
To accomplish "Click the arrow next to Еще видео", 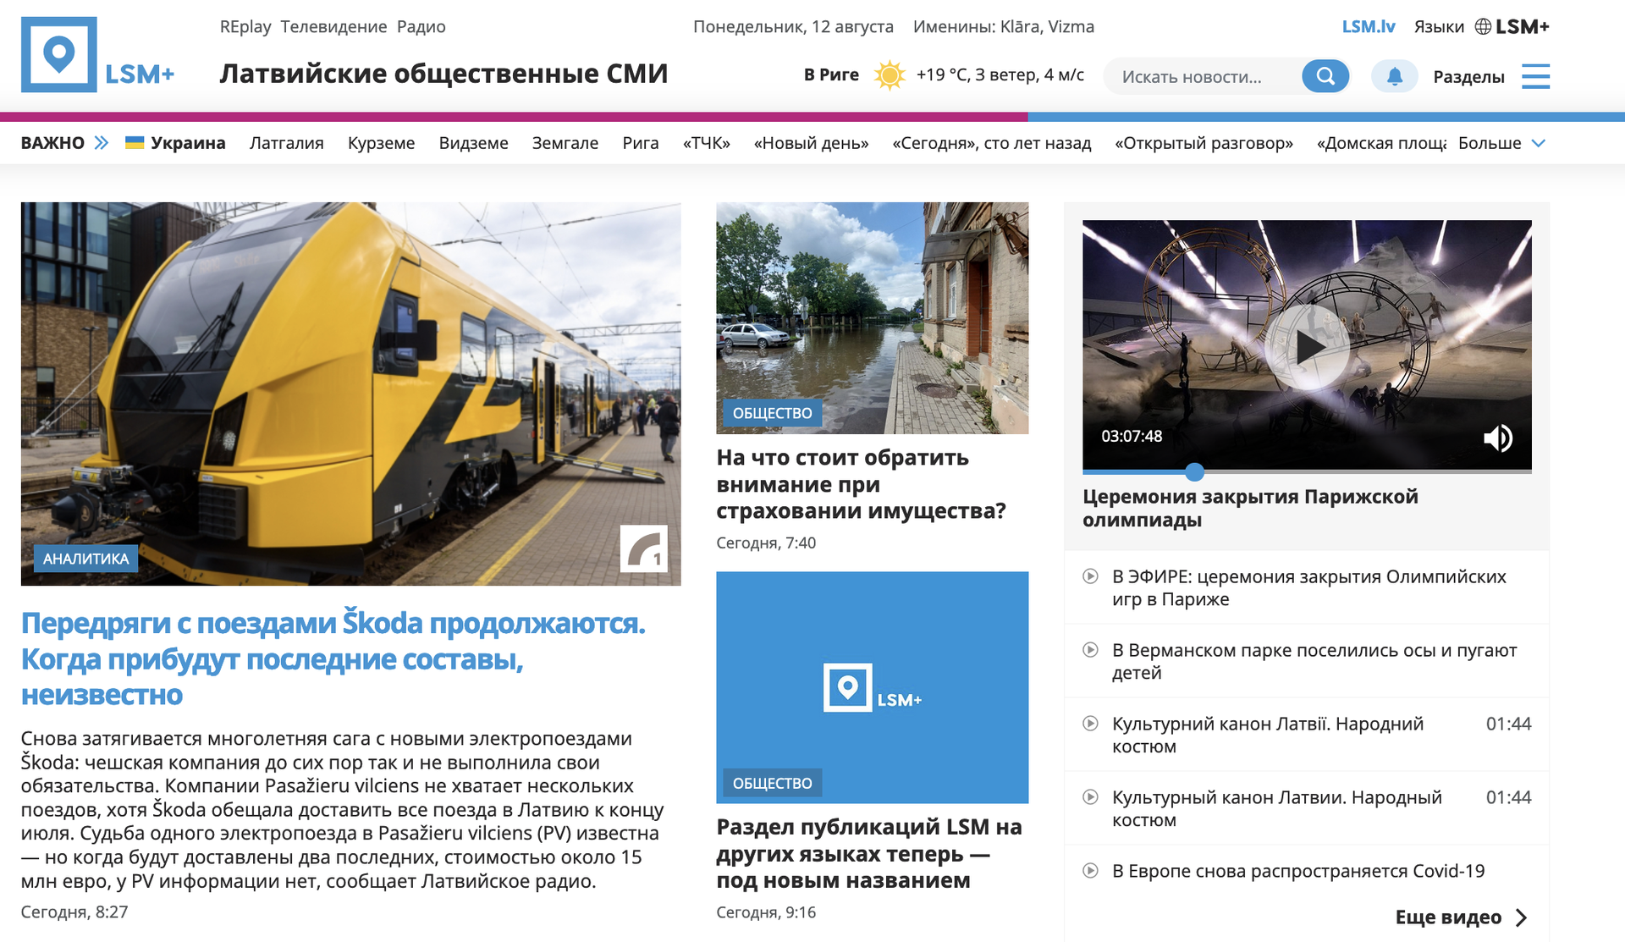I will [1522, 917].
